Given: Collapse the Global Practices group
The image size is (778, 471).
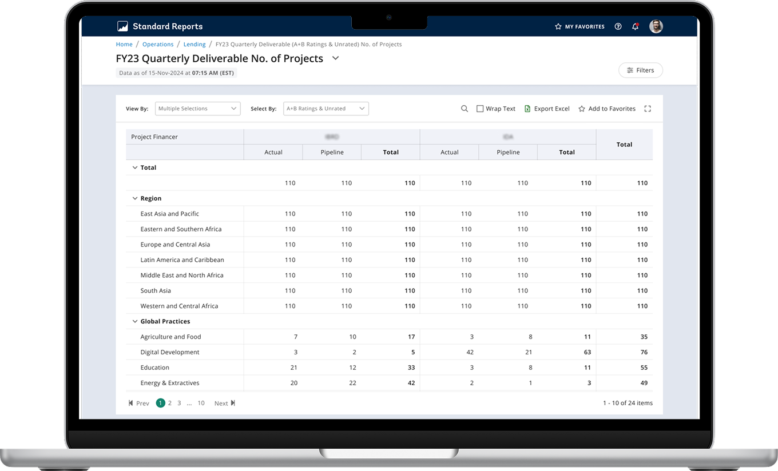Looking at the screenshot, I should 135,321.
